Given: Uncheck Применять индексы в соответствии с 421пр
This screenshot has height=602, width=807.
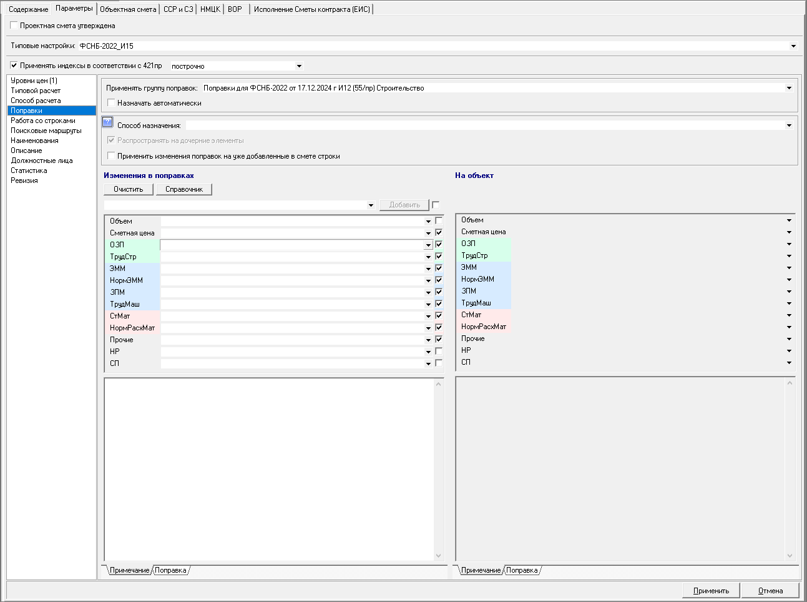Looking at the screenshot, I should [x=14, y=65].
